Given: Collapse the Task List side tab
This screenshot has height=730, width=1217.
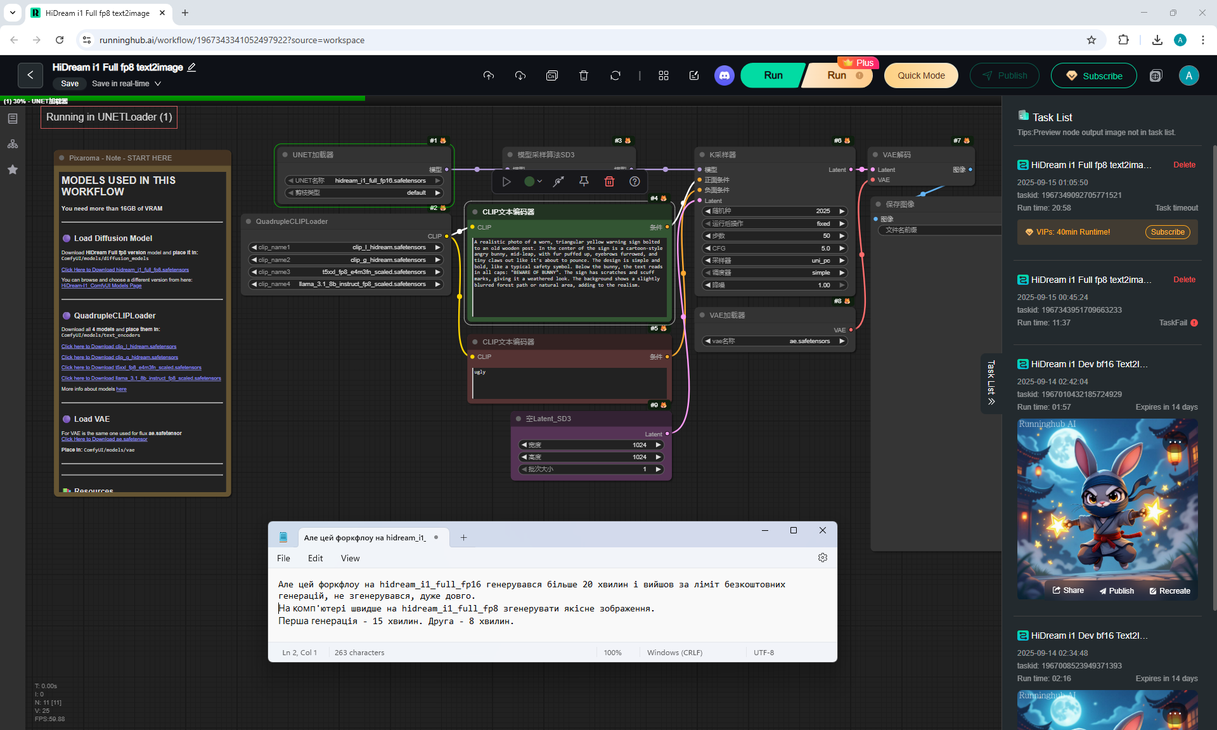Looking at the screenshot, I should (991, 383).
